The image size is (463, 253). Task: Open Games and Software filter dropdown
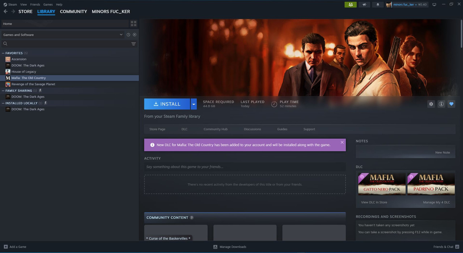point(63,35)
